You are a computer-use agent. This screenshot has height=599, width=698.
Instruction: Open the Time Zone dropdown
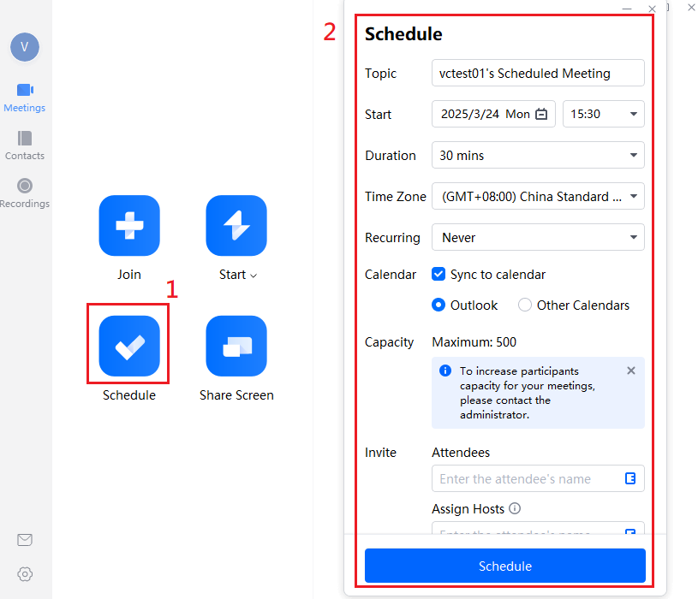point(538,196)
